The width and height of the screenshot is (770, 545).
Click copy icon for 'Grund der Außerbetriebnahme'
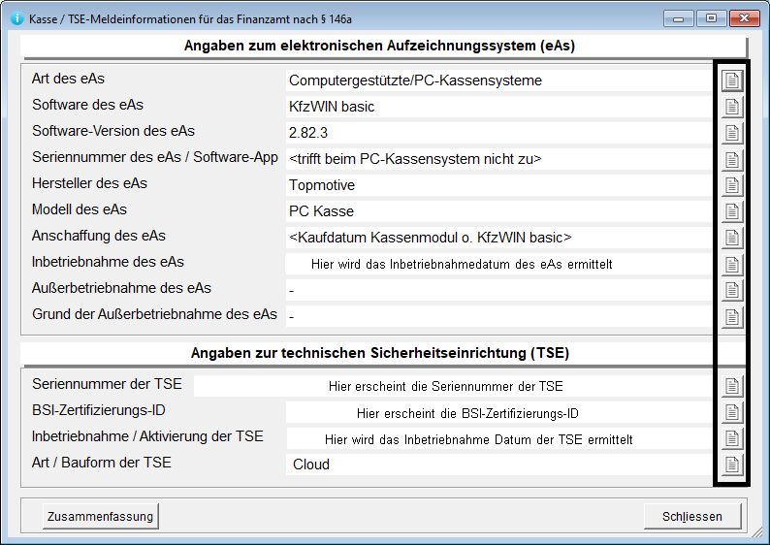click(732, 317)
